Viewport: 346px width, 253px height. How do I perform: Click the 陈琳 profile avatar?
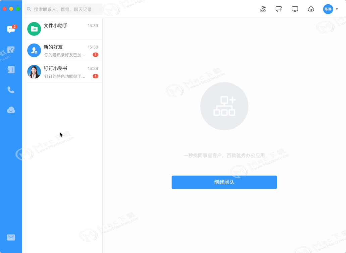click(x=328, y=9)
